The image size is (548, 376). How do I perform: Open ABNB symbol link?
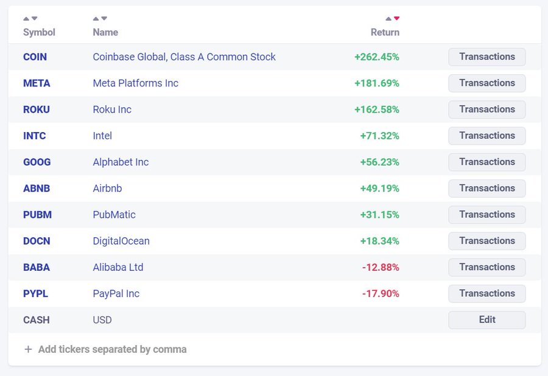37,188
